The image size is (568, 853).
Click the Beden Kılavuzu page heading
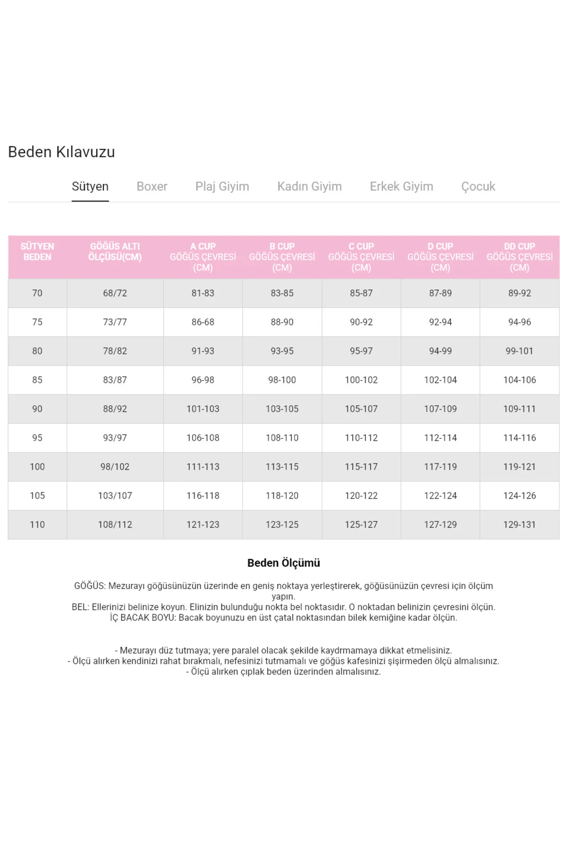[x=62, y=152]
